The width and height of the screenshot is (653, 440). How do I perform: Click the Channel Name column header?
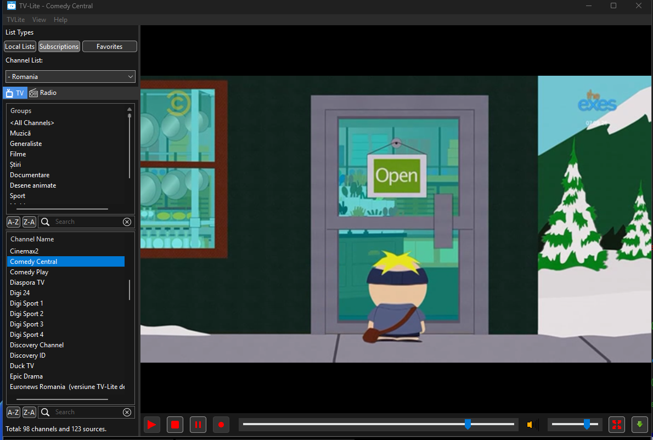pos(32,239)
